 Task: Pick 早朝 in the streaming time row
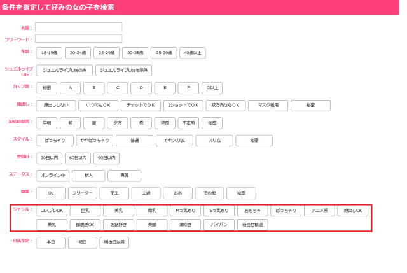[46, 122]
